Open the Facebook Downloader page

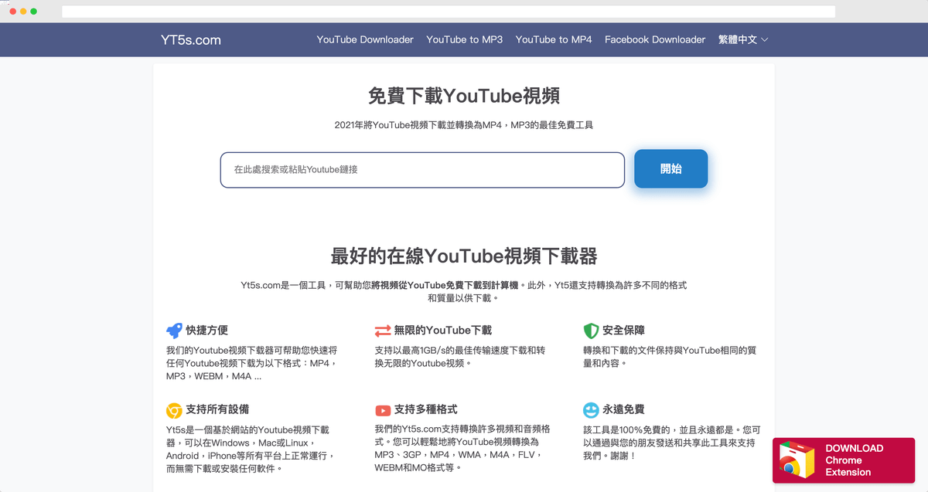point(655,39)
